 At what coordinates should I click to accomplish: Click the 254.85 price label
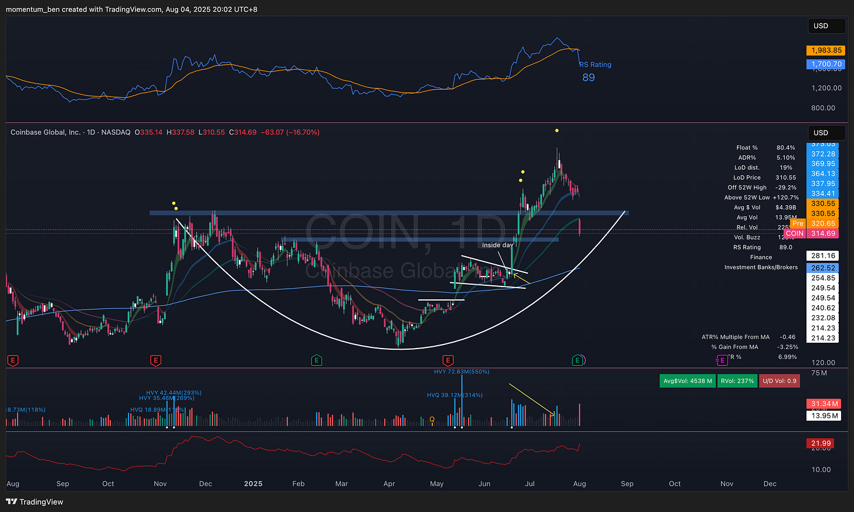coord(823,278)
